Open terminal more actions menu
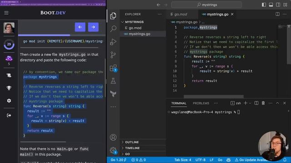The image size is (291, 163). (271, 103)
